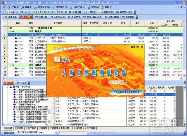Switch to the 报表输出 tab
Image resolution: width=187 pixels, height=136 pixels.
[128, 17]
